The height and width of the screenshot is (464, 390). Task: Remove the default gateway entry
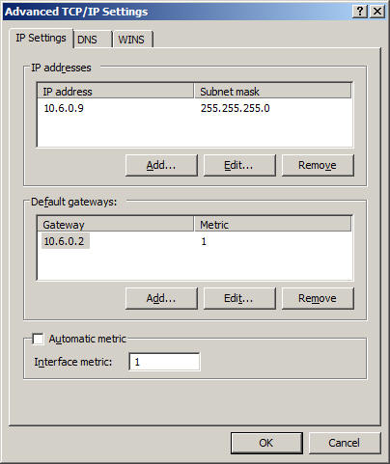coord(318,298)
